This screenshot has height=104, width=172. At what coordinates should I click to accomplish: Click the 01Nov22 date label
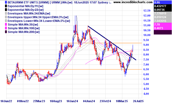[23, 101]
